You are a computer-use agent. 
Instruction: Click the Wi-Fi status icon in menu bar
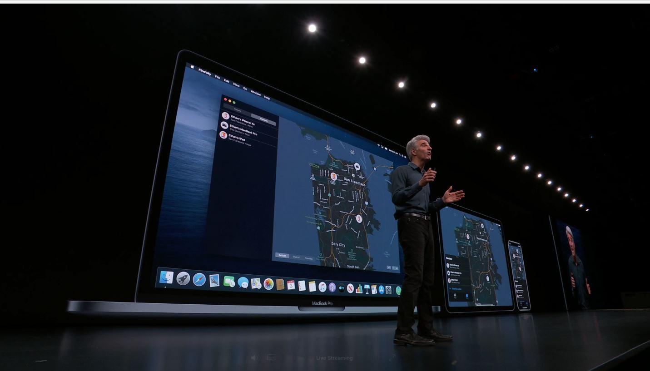pyautogui.click(x=378, y=145)
